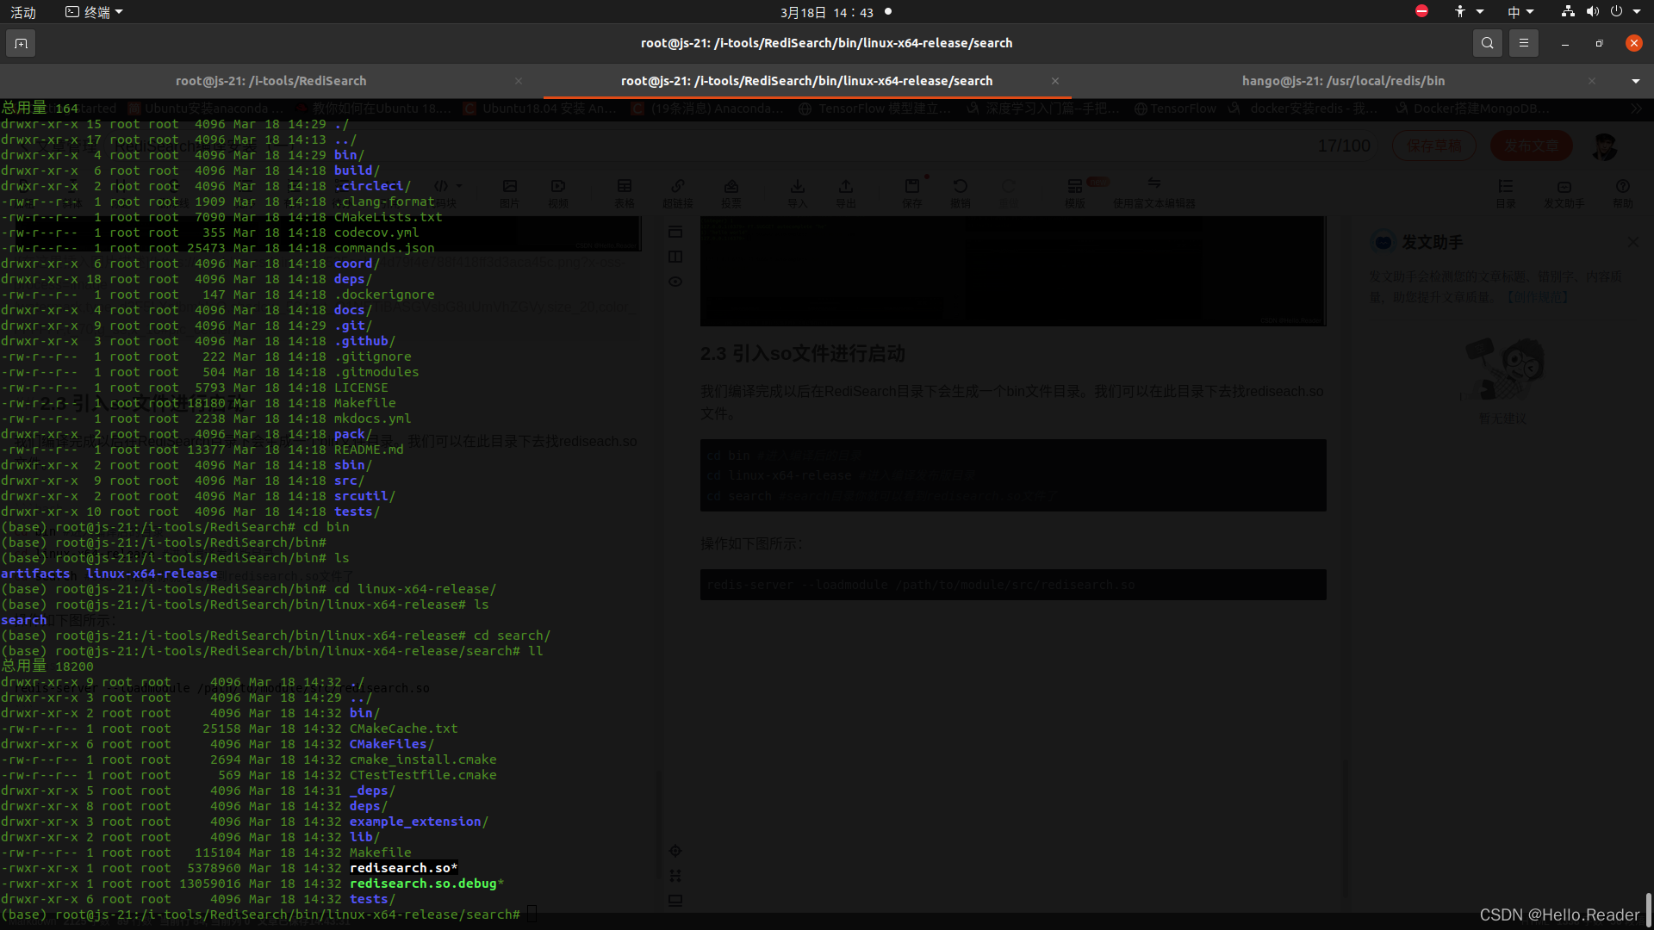Click the wired network status icon
Image resolution: width=1654 pixels, height=930 pixels.
coord(1568,11)
